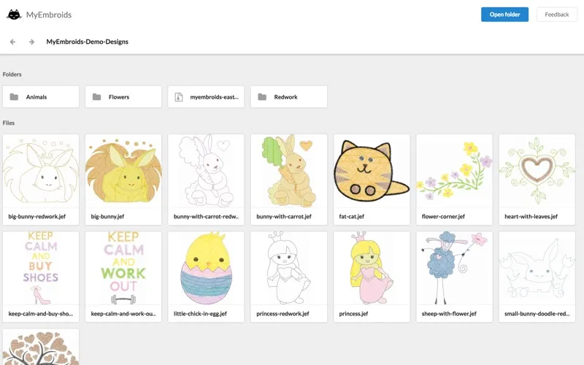584x365 pixels.
Task: Select keep-calm-and-buy-shoes thumbnail
Action: click(x=41, y=268)
